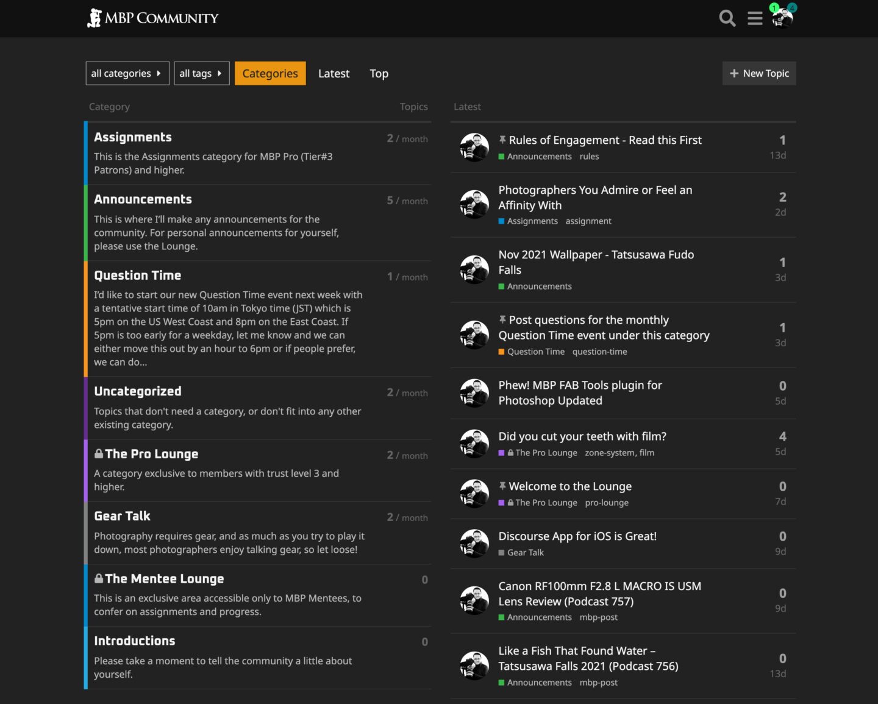Click poster avatar on Discourse App for iOS topic
Image resolution: width=878 pixels, height=704 pixels.
(474, 544)
